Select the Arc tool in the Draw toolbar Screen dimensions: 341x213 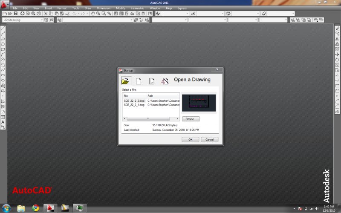3,55
